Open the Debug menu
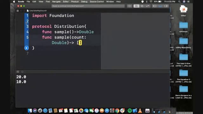This screenshot has height=114, width=203. (84, 2)
